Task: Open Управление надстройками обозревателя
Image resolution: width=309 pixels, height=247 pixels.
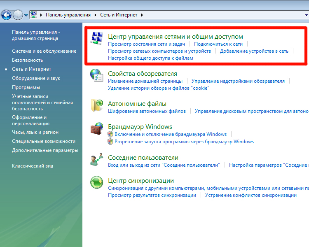Action: [238, 81]
